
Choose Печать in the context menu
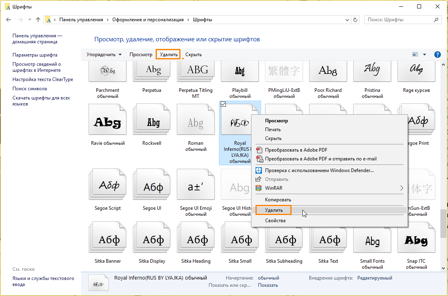[x=329, y=130]
